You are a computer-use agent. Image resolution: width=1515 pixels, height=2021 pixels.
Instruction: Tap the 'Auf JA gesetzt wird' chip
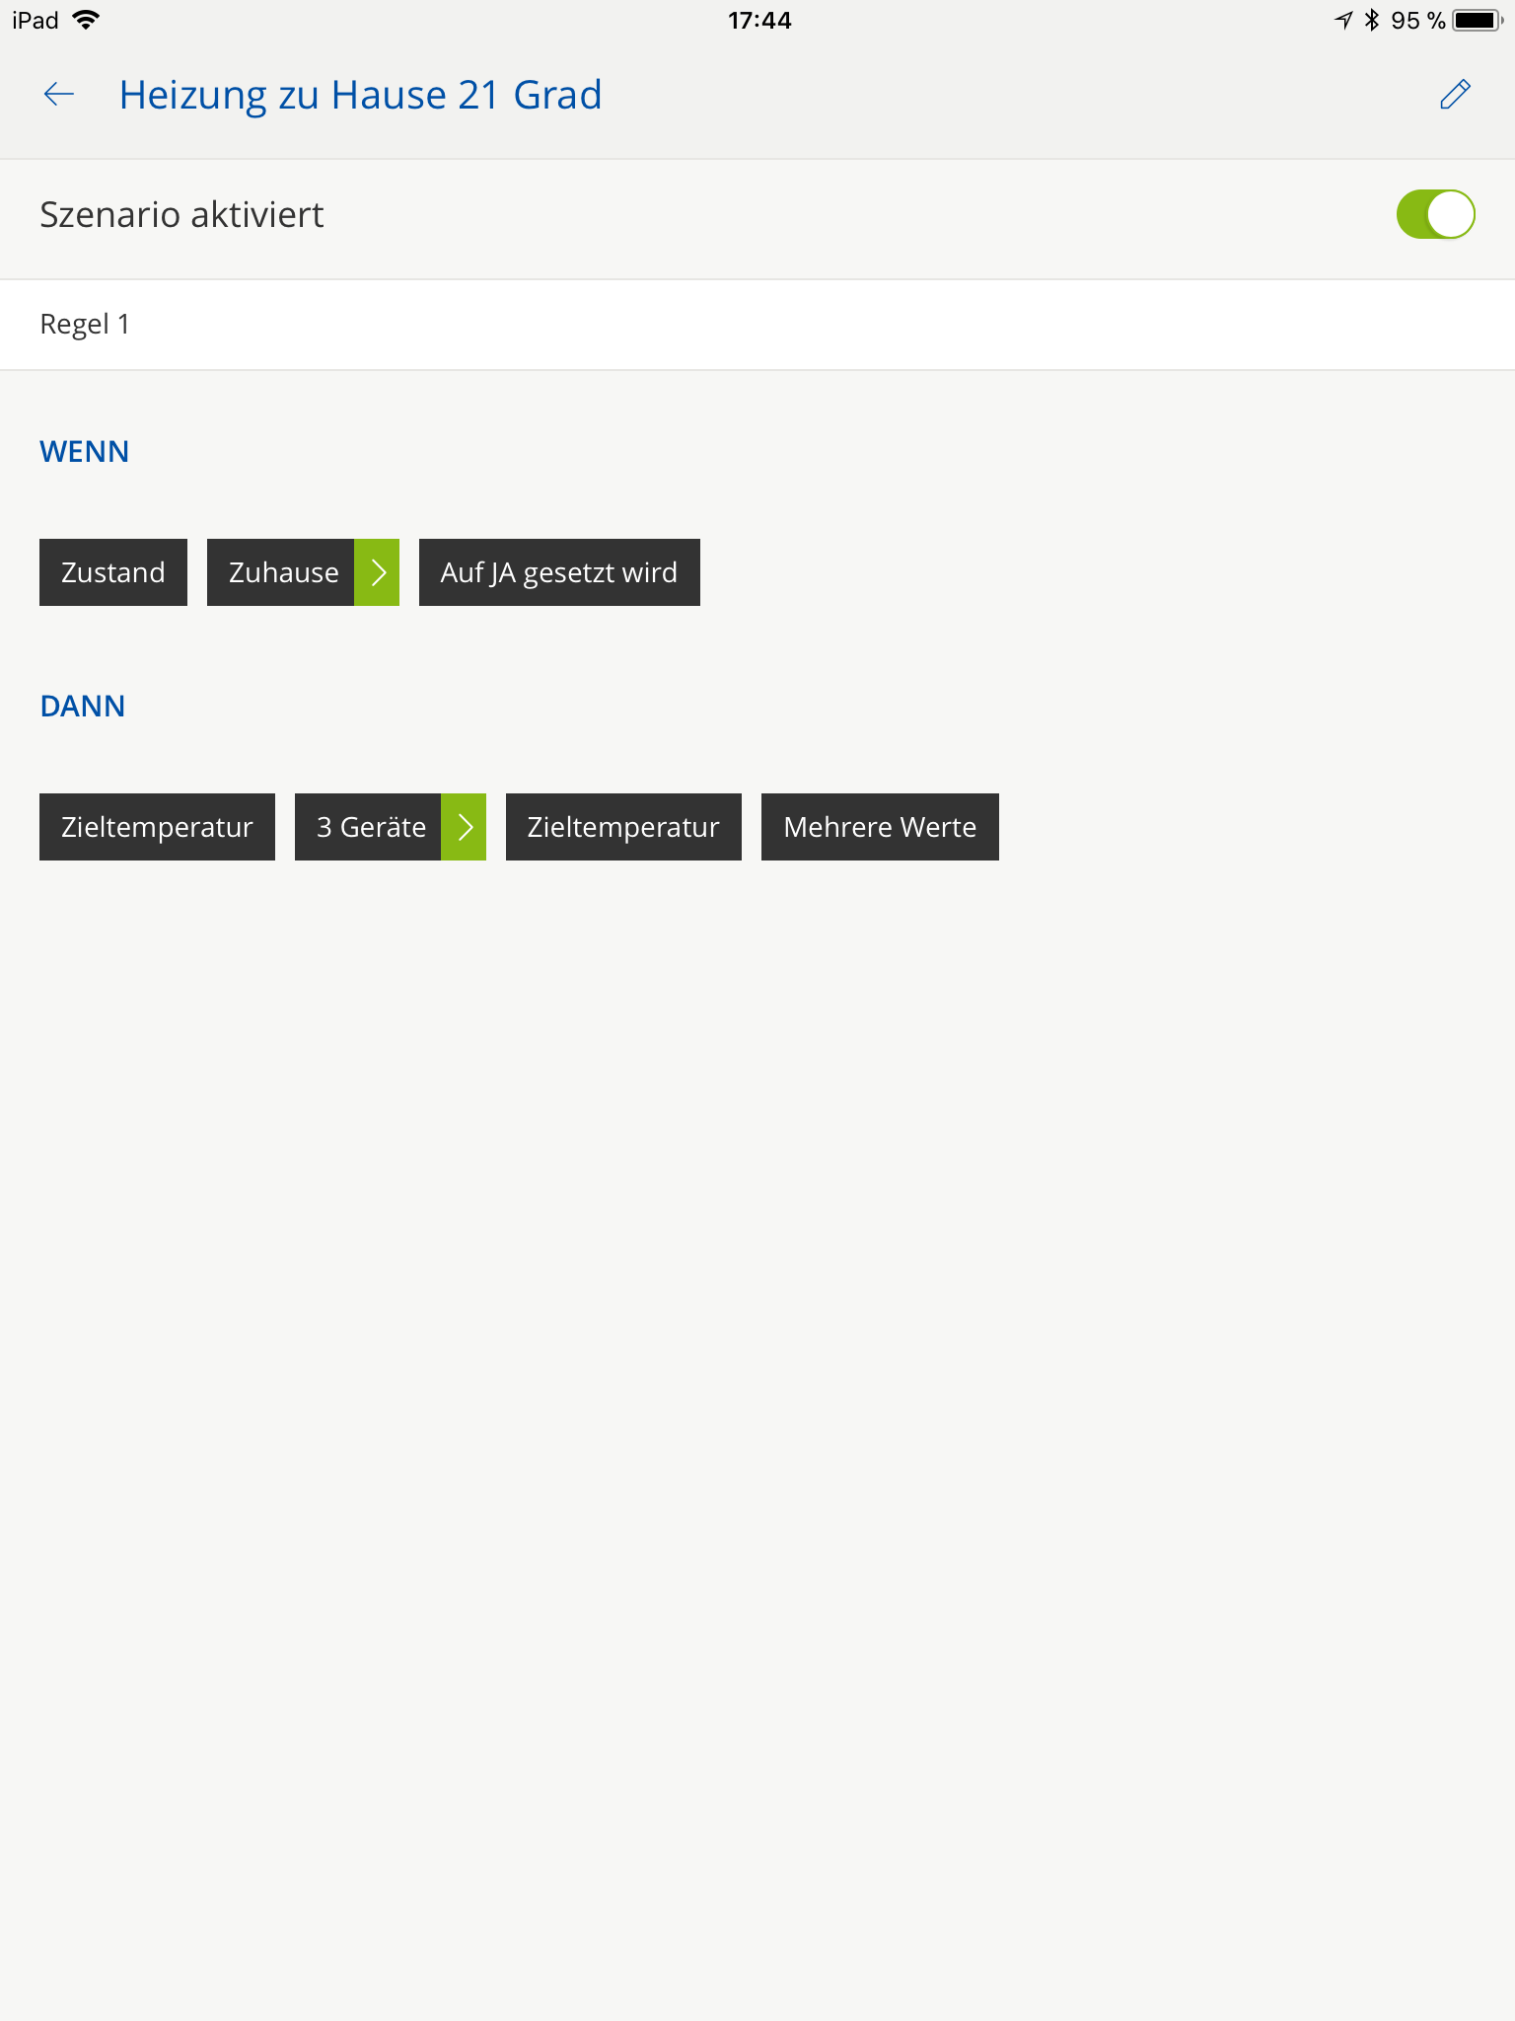click(x=559, y=572)
